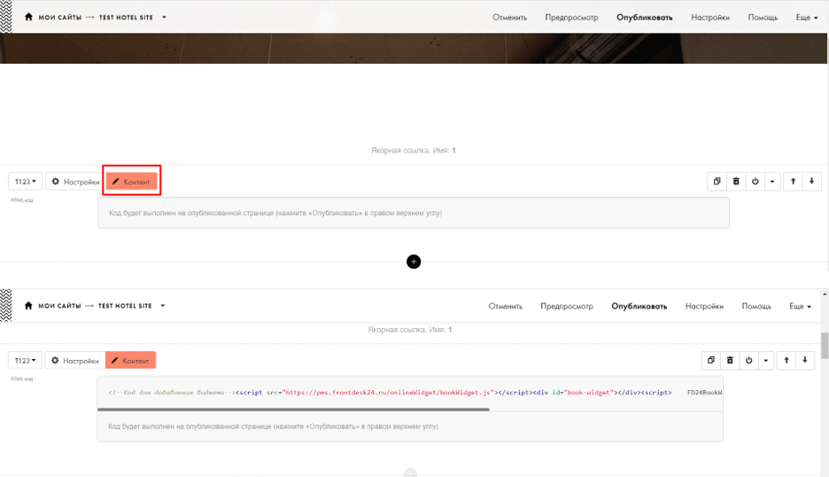Click the black plus add-block button

coord(414,262)
